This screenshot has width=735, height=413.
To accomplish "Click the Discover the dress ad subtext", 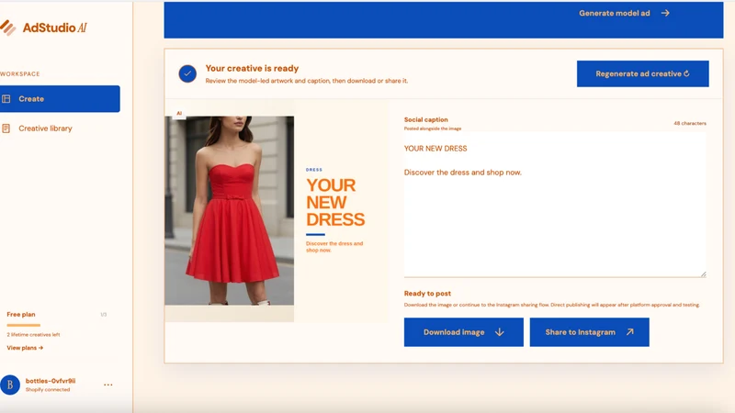I will click(334, 247).
